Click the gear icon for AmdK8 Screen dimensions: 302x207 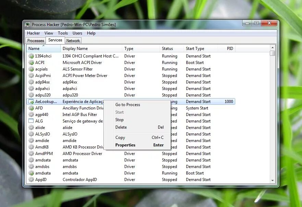point(31,147)
